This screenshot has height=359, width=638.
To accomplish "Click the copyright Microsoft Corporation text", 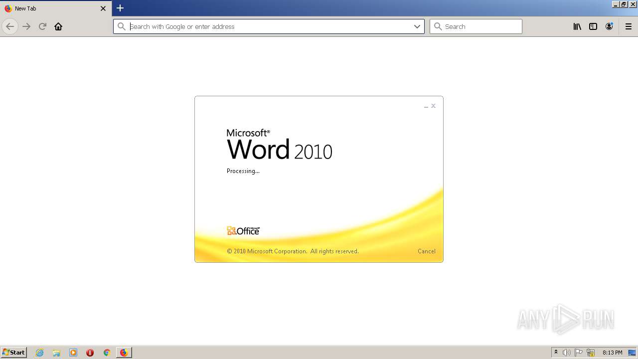I will pos(293,251).
